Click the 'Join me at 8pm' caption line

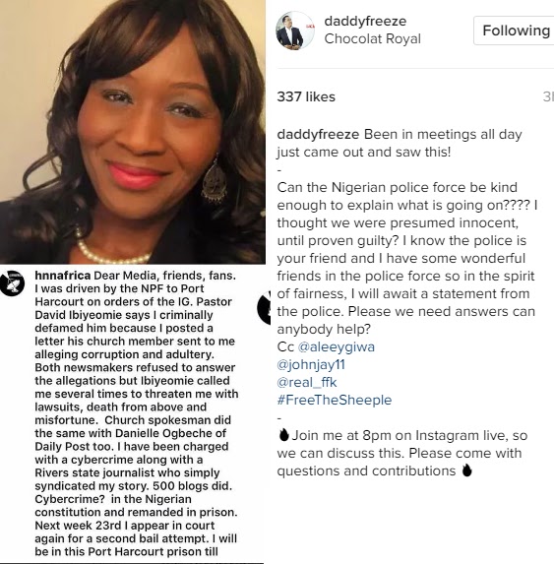tap(402, 453)
